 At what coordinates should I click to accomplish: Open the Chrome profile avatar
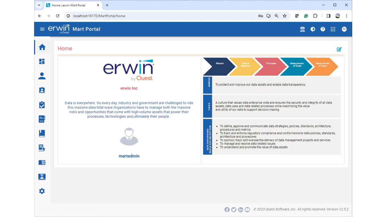(x=337, y=16)
